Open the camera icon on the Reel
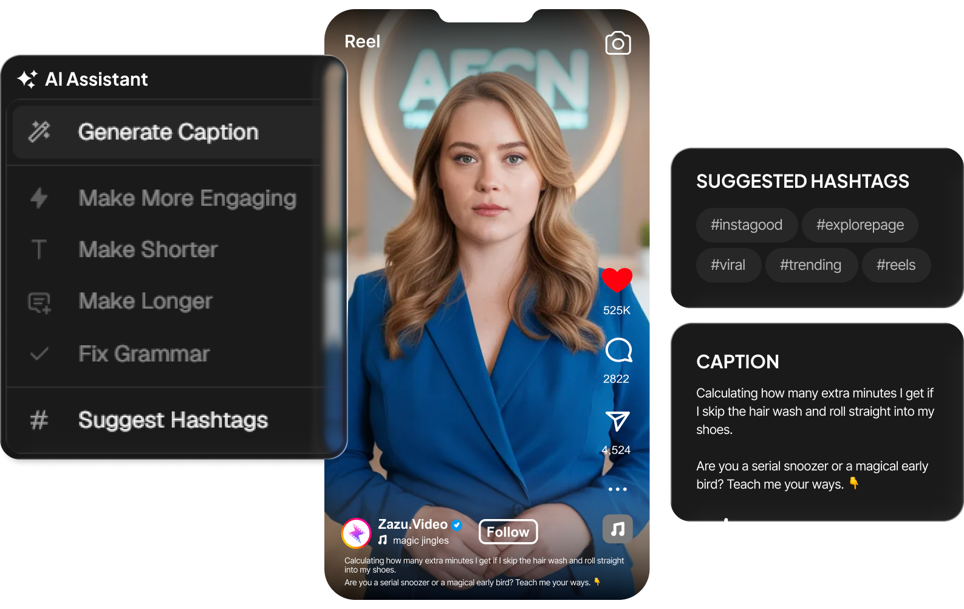The image size is (964, 609). [x=618, y=43]
